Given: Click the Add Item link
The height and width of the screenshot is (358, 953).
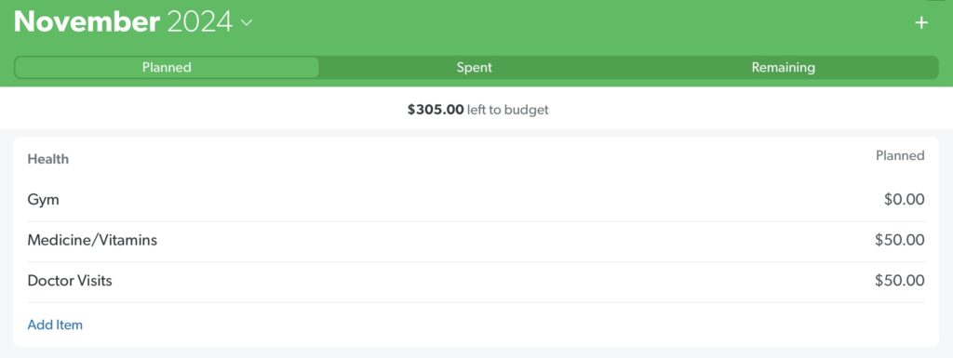Looking at the screenshot, I should 55,325.
